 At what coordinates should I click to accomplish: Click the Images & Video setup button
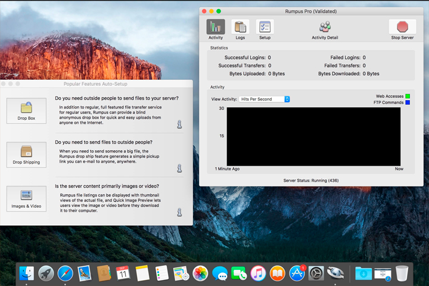click(x=26, y=198)
